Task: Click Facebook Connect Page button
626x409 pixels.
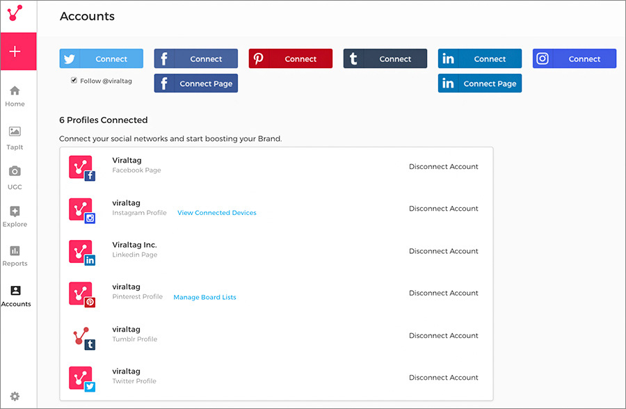Action: [x=196, y=83]
